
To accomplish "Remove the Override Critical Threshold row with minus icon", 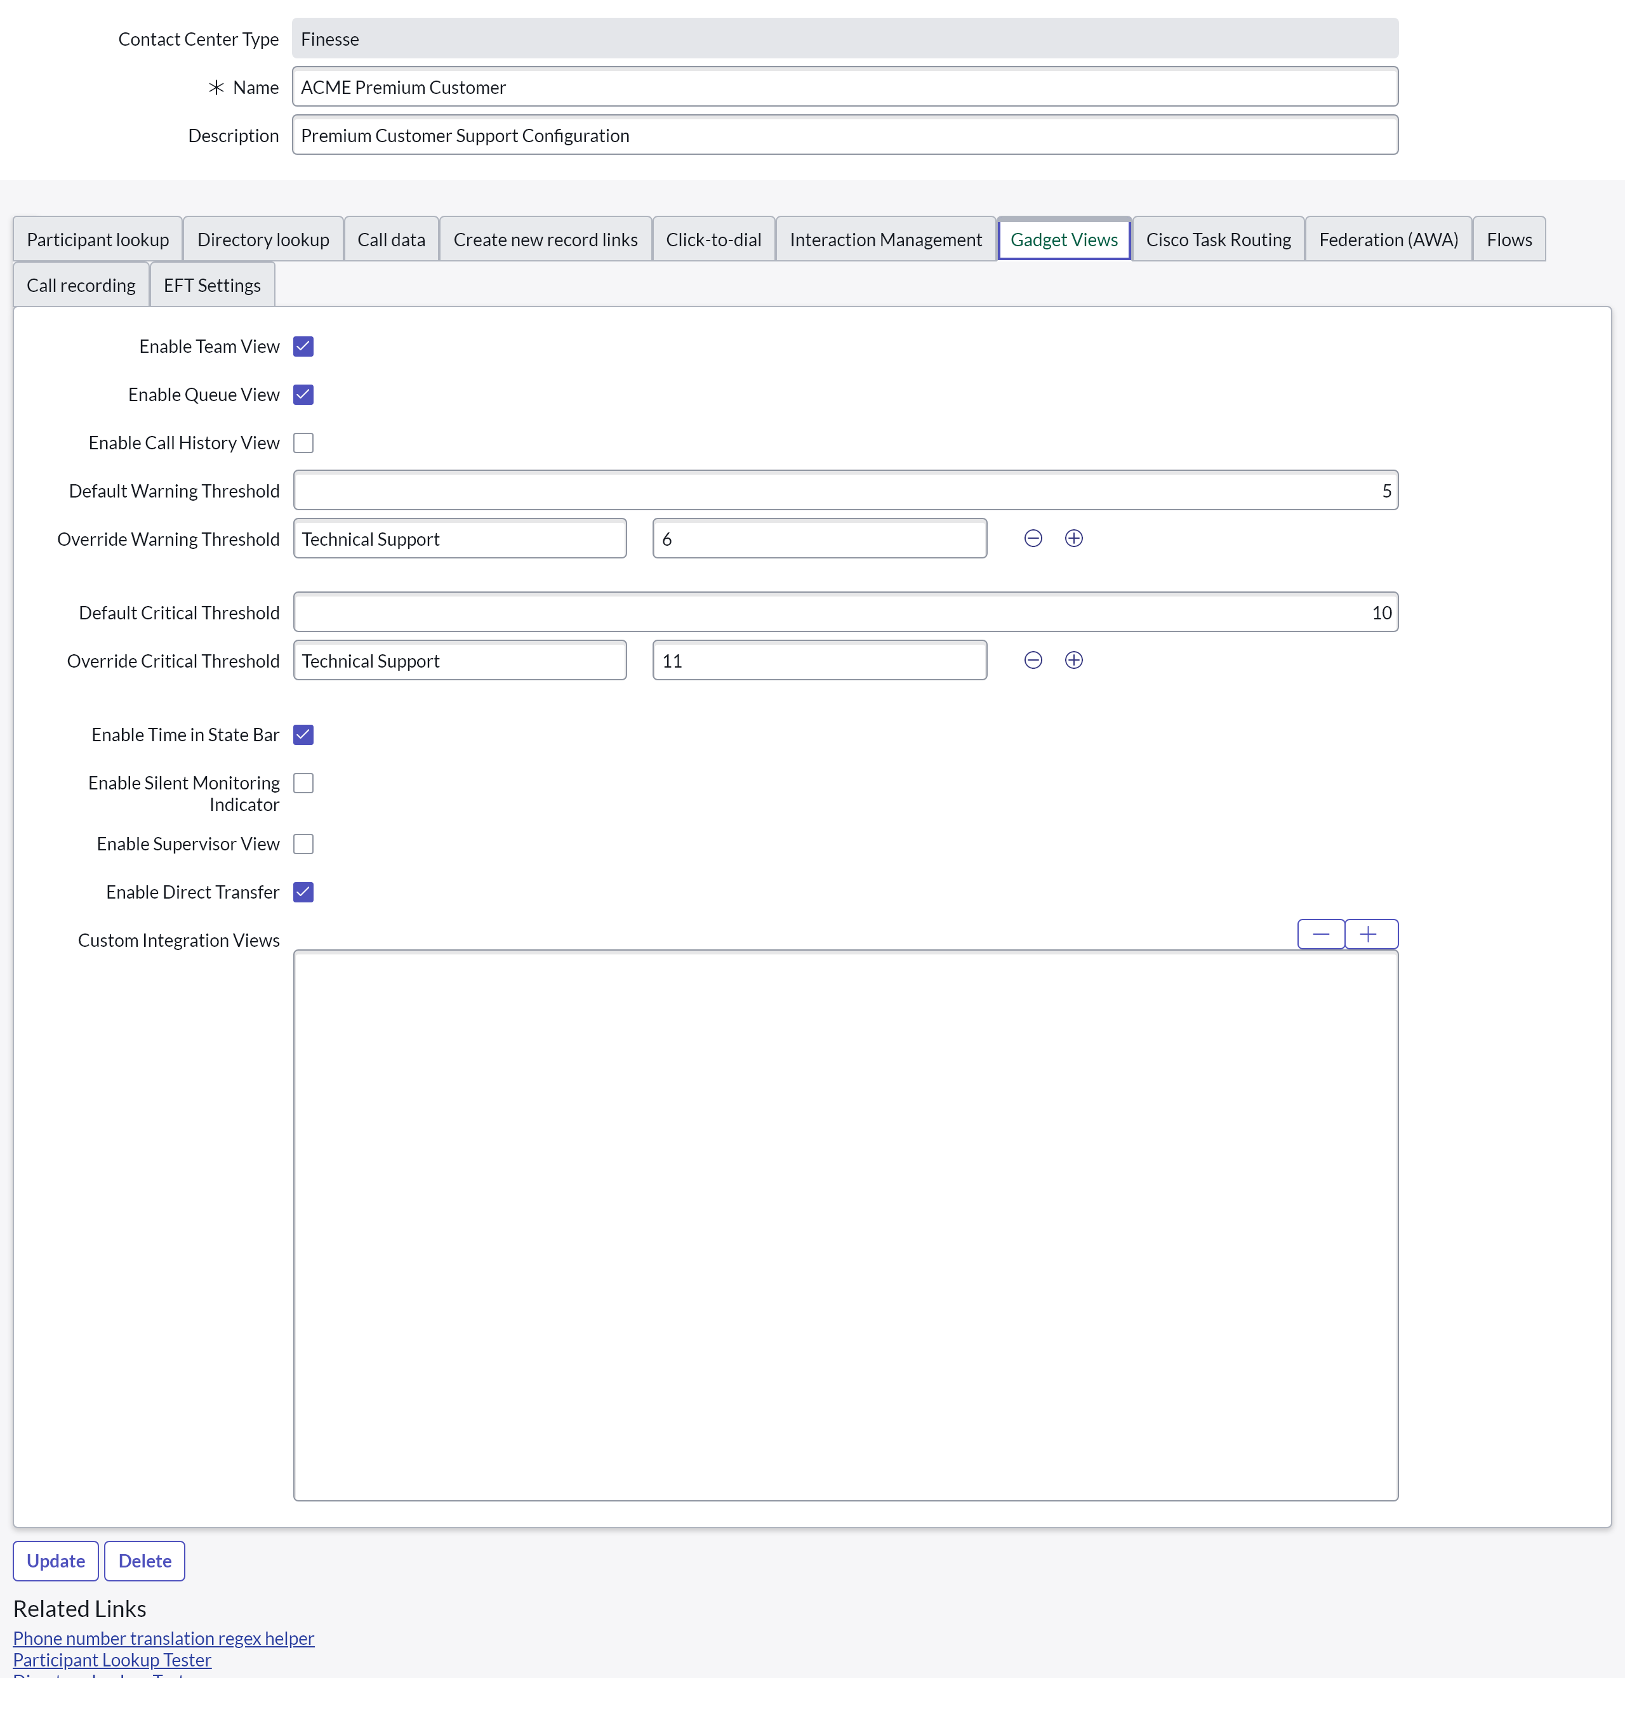I will click(x=1033, y=661).
